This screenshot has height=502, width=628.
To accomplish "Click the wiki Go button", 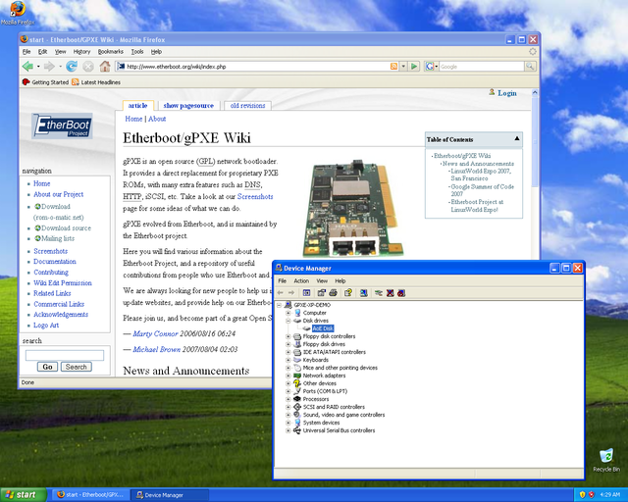I will 47,367.
